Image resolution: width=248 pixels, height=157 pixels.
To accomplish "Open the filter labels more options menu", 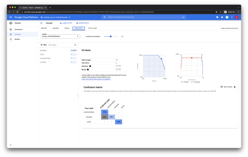I will (75, 45).
